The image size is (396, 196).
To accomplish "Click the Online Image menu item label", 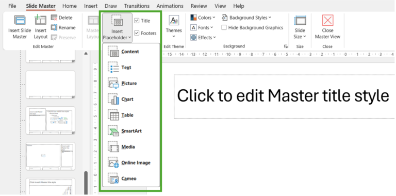I will [136, 163].
